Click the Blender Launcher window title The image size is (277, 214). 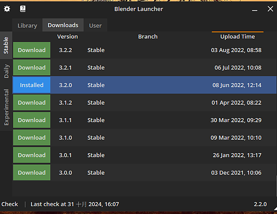pyautogui.click(x=138, y=9)
